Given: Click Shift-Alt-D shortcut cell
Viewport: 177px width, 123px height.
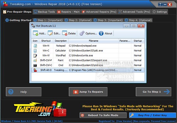Looking at the screenshot, I should tap(46, 70).
